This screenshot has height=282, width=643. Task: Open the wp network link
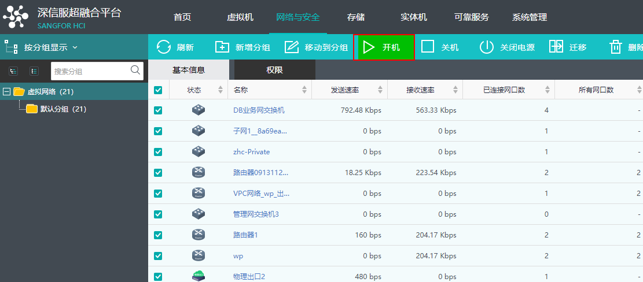(238, 256)
